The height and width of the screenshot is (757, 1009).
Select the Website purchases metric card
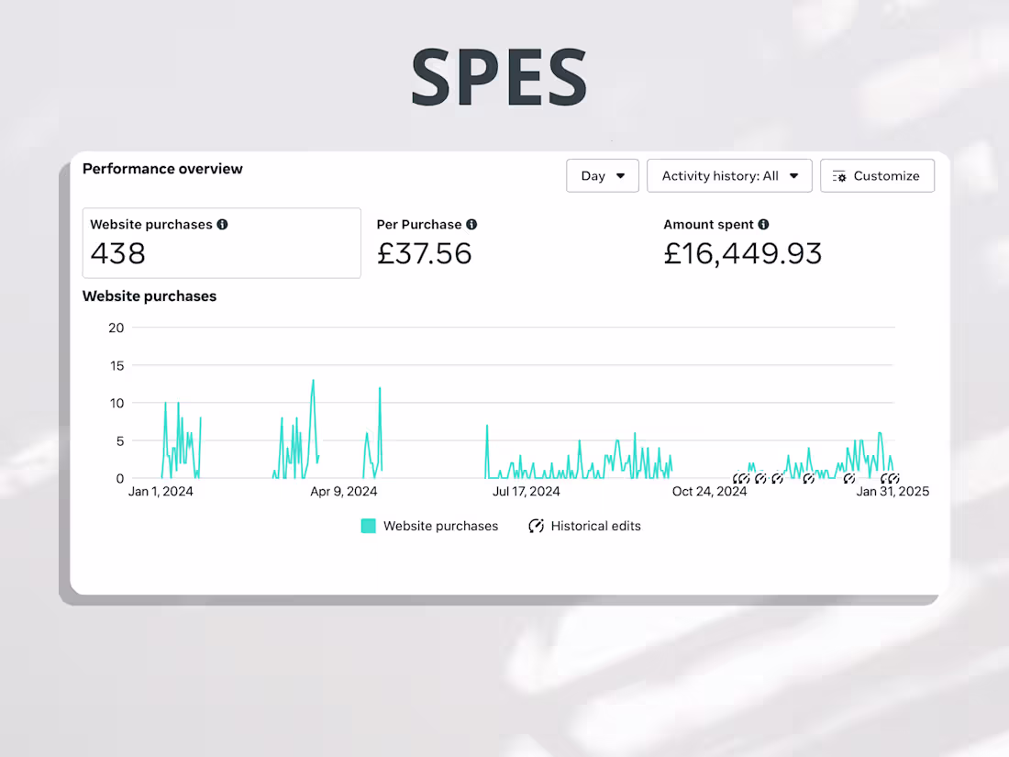[x=221, y=243]
